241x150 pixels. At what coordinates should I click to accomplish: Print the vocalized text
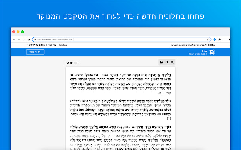(162, 62)
